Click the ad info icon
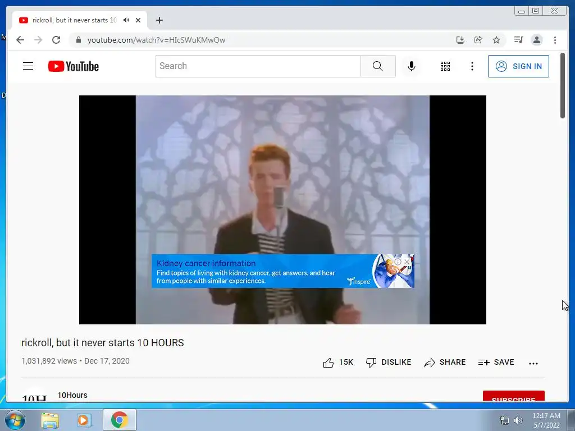This screenshot has height=431, width=575. pyautogui.click(x=398, y=262)
